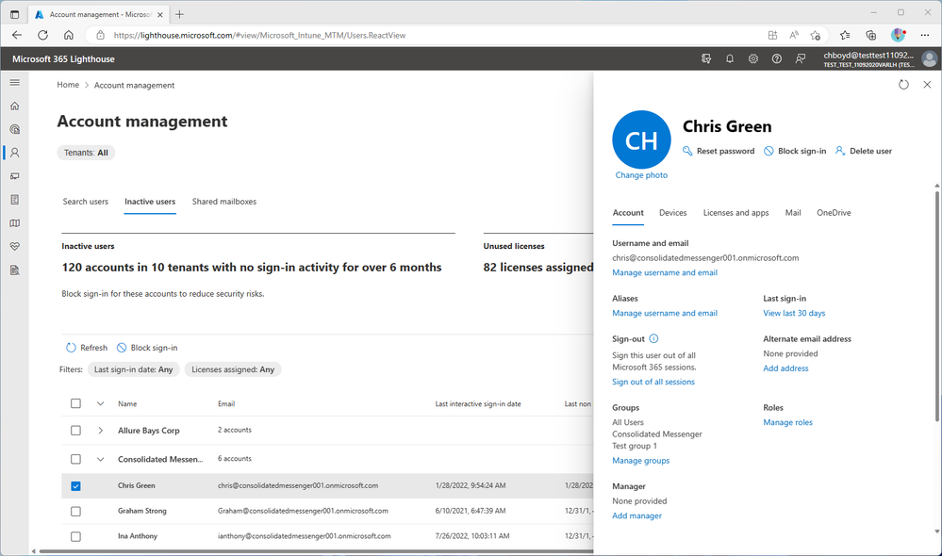Open the Devices tab in the user panel

coord(673,213)
